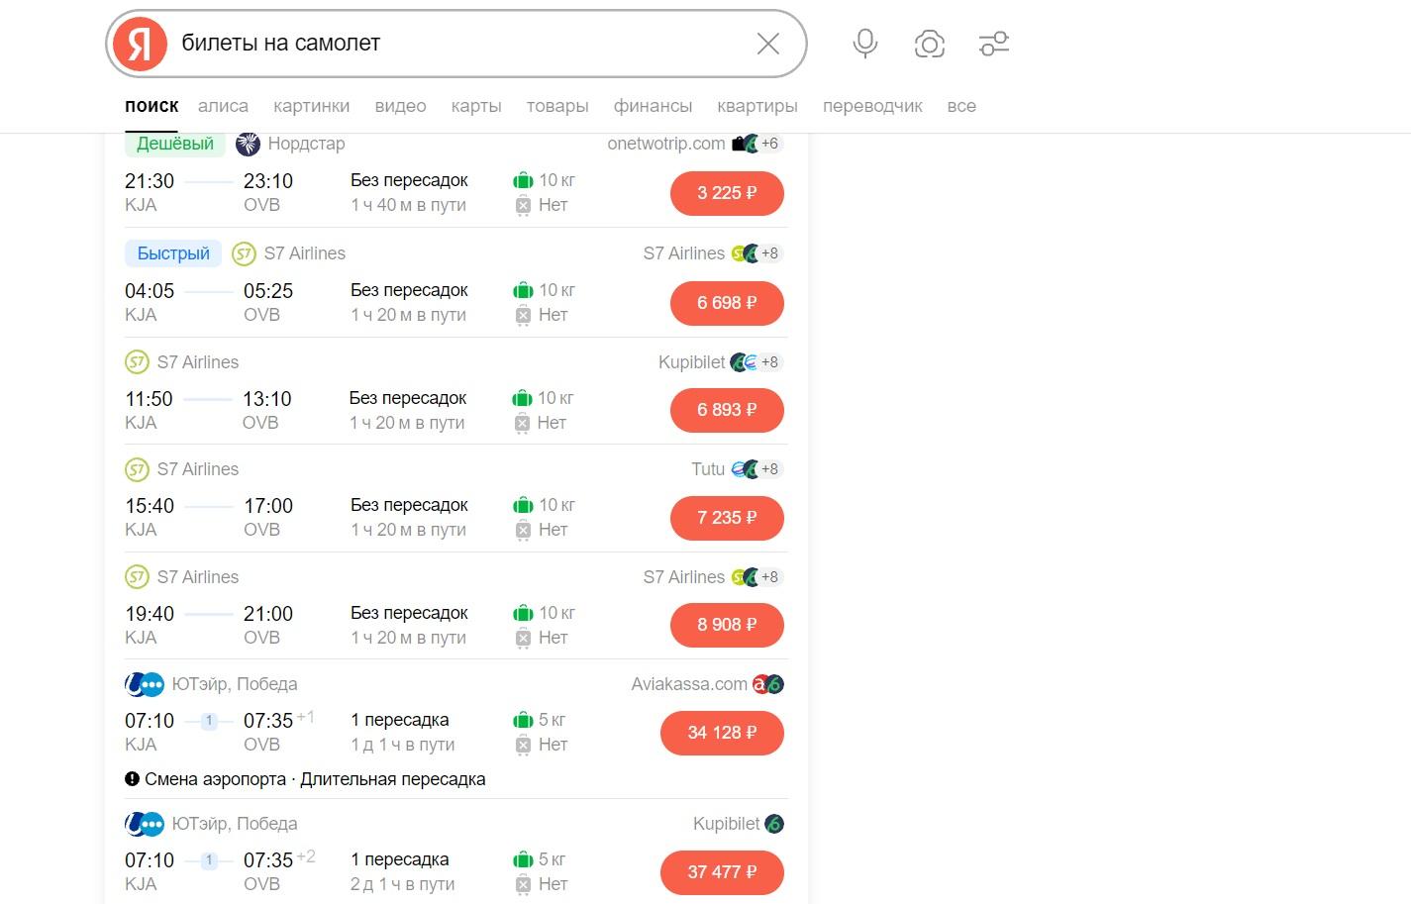The image size is (1411, 904).
Task: Select the 7 235 ₽ Tutu offer
Action: coord(726,518)
